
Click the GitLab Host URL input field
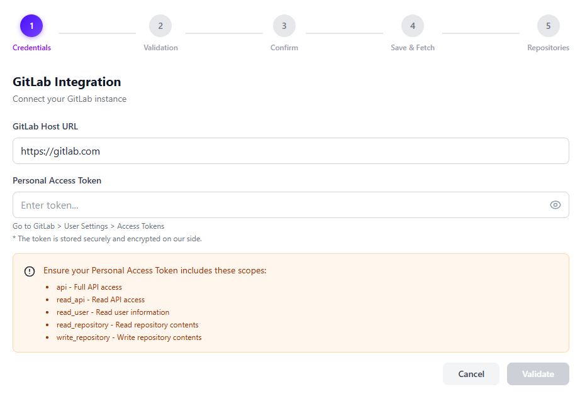tap(290, 151)
